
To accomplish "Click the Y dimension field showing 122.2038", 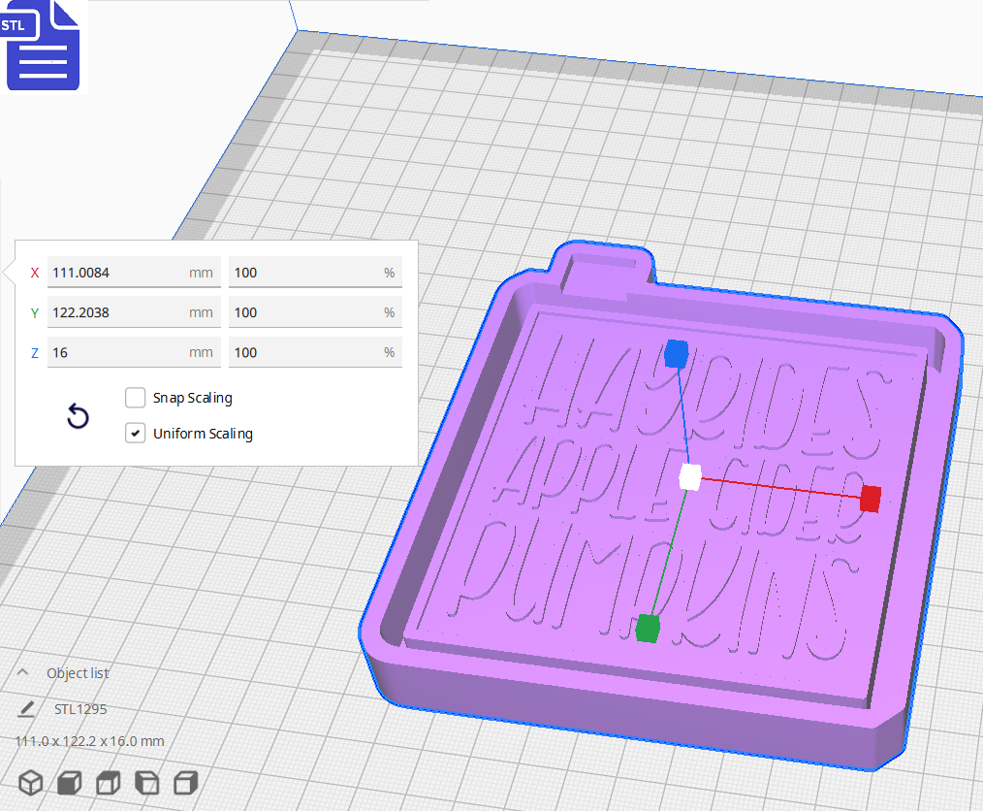I will 133,311.
